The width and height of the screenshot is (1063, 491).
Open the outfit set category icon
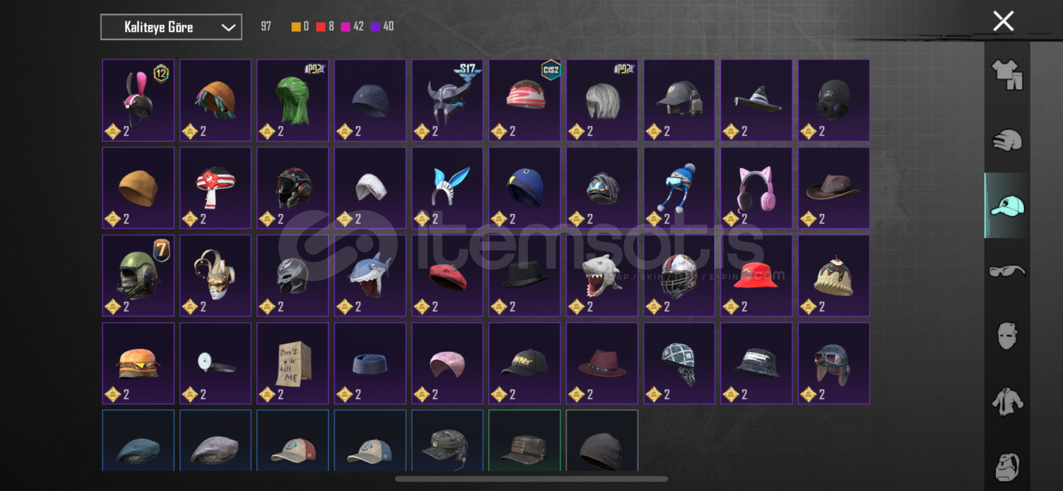point(1007,75)
